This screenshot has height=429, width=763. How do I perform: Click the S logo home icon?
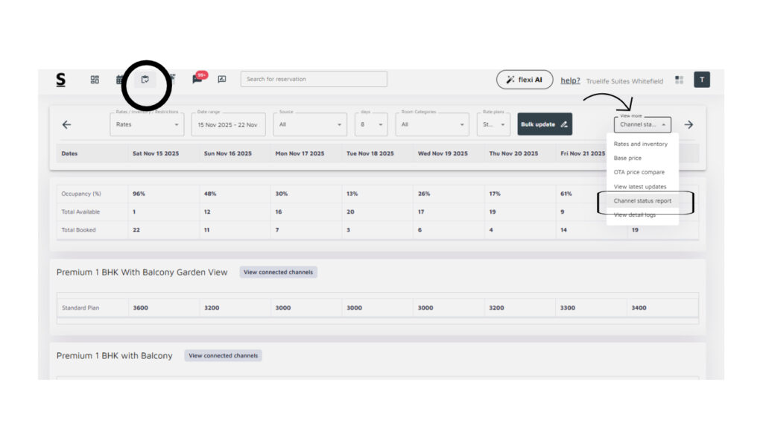[61, 80]
